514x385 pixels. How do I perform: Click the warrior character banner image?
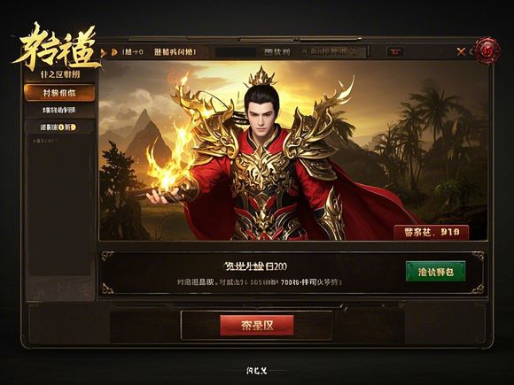pos(292,150)
